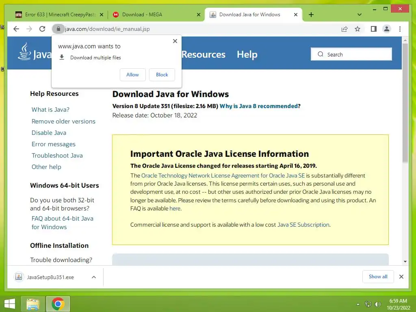This screenshot has width=416, height=312.
Task: Block multiple file downloads
Action: point(162,75)
